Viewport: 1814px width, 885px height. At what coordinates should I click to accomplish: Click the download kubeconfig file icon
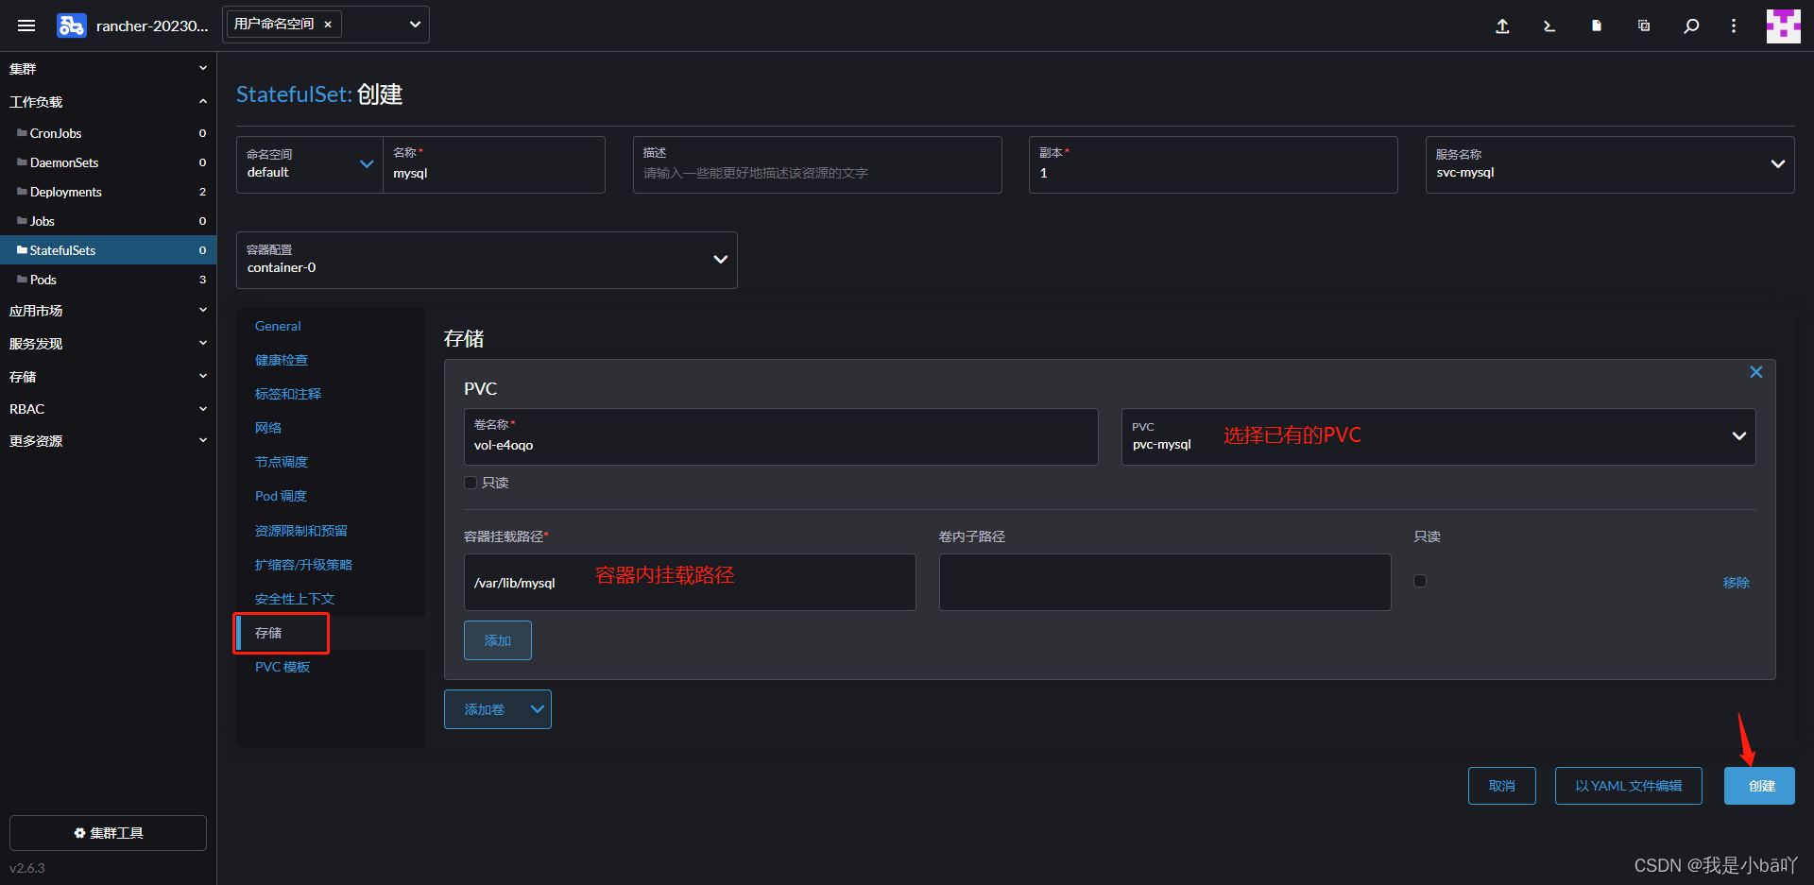[1596, 26]
